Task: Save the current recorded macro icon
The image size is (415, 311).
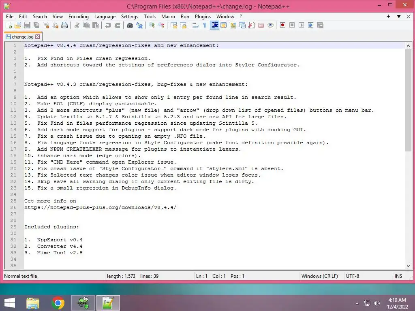Action: click(x=320, y=25)
